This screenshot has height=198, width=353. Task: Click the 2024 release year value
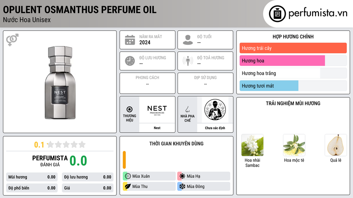pos(145,42)
